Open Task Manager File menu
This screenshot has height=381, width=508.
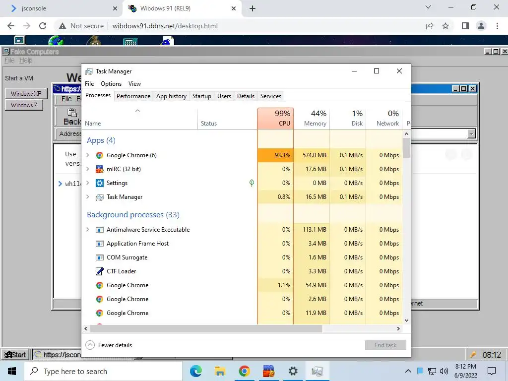click(x=89, y=84)
